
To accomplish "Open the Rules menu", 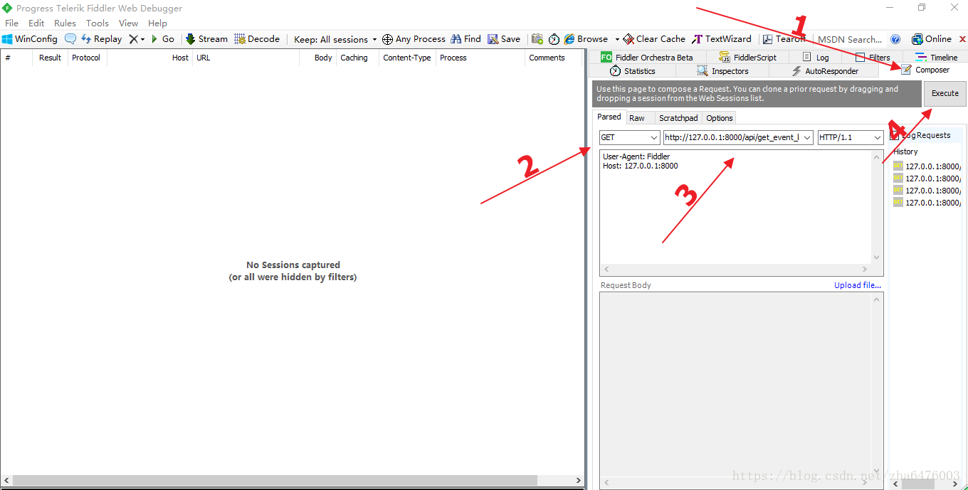I will point(65,23).
